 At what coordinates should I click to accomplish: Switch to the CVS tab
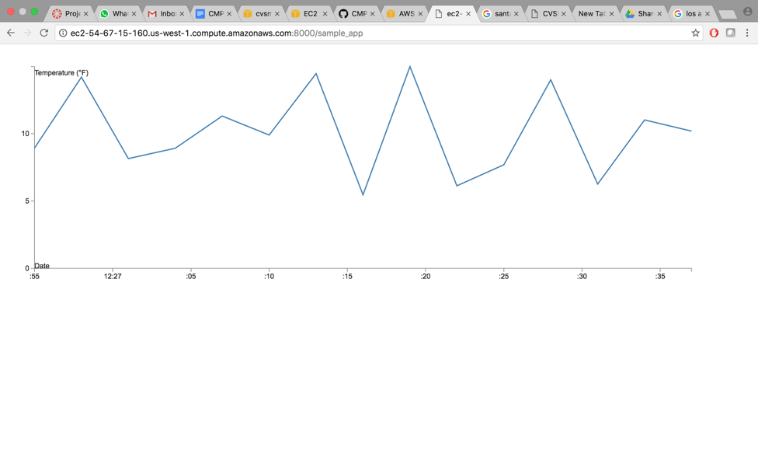(x=547, y=13)
